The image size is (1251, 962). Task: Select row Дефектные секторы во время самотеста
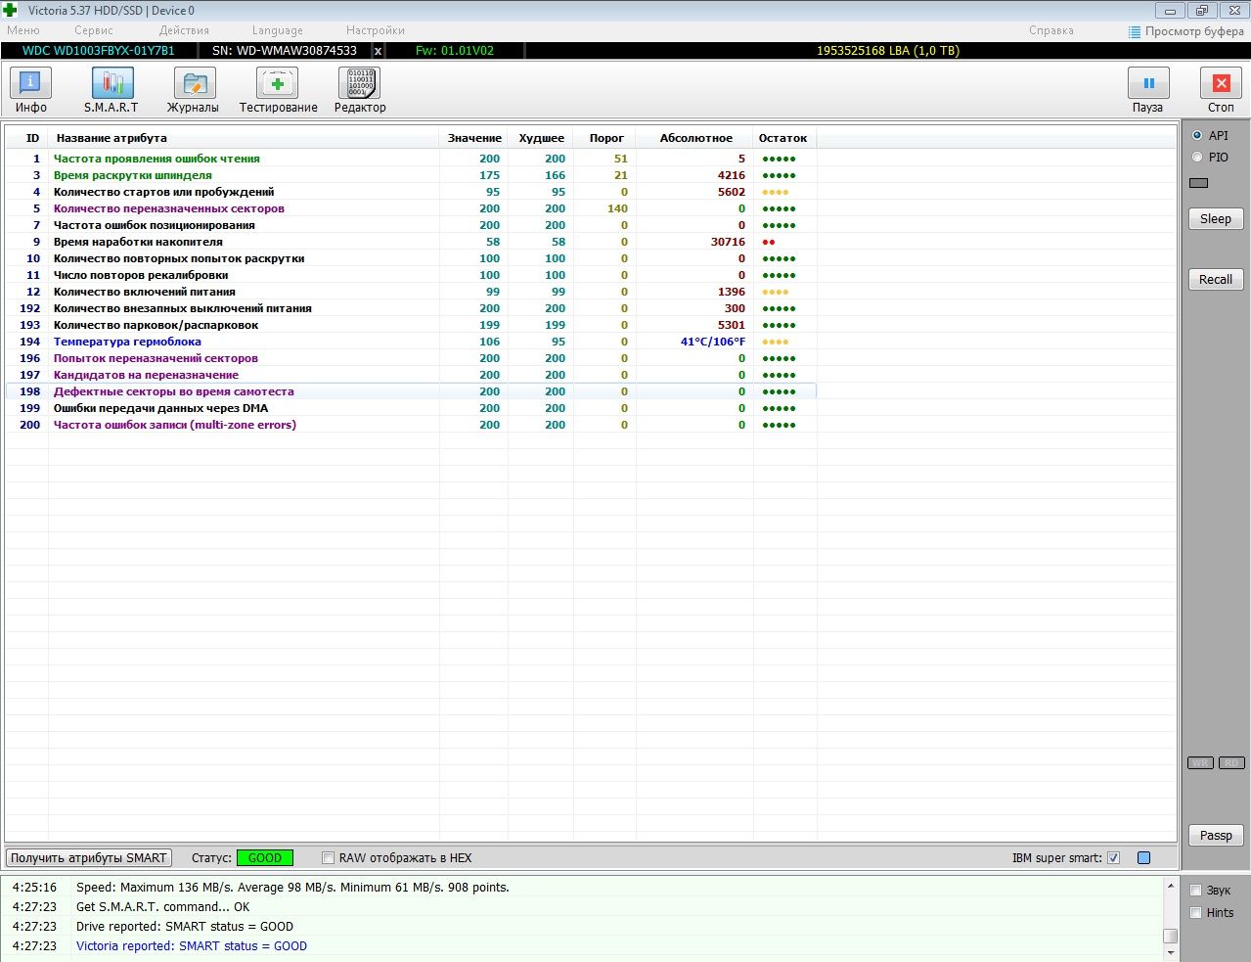point(411,391)
